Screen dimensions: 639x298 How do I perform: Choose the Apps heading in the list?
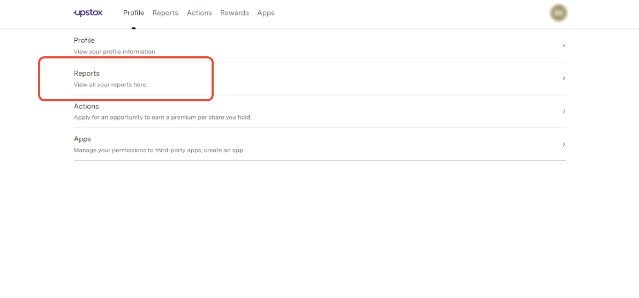pos(82,139)
